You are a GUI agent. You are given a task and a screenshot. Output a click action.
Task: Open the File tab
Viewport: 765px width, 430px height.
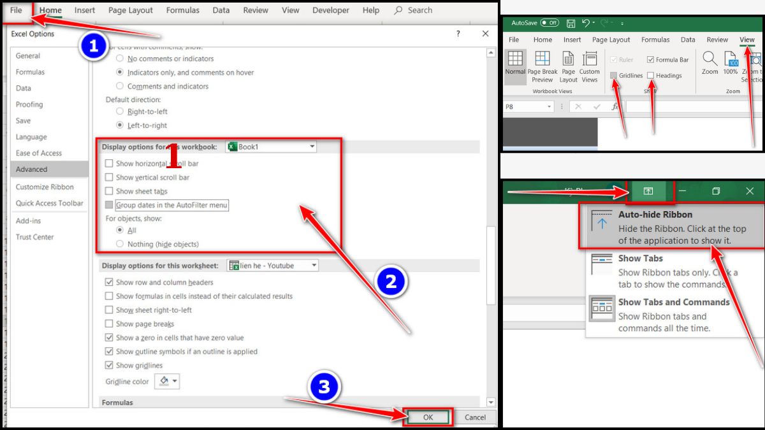pyautogui.click(x=16, y=10)
